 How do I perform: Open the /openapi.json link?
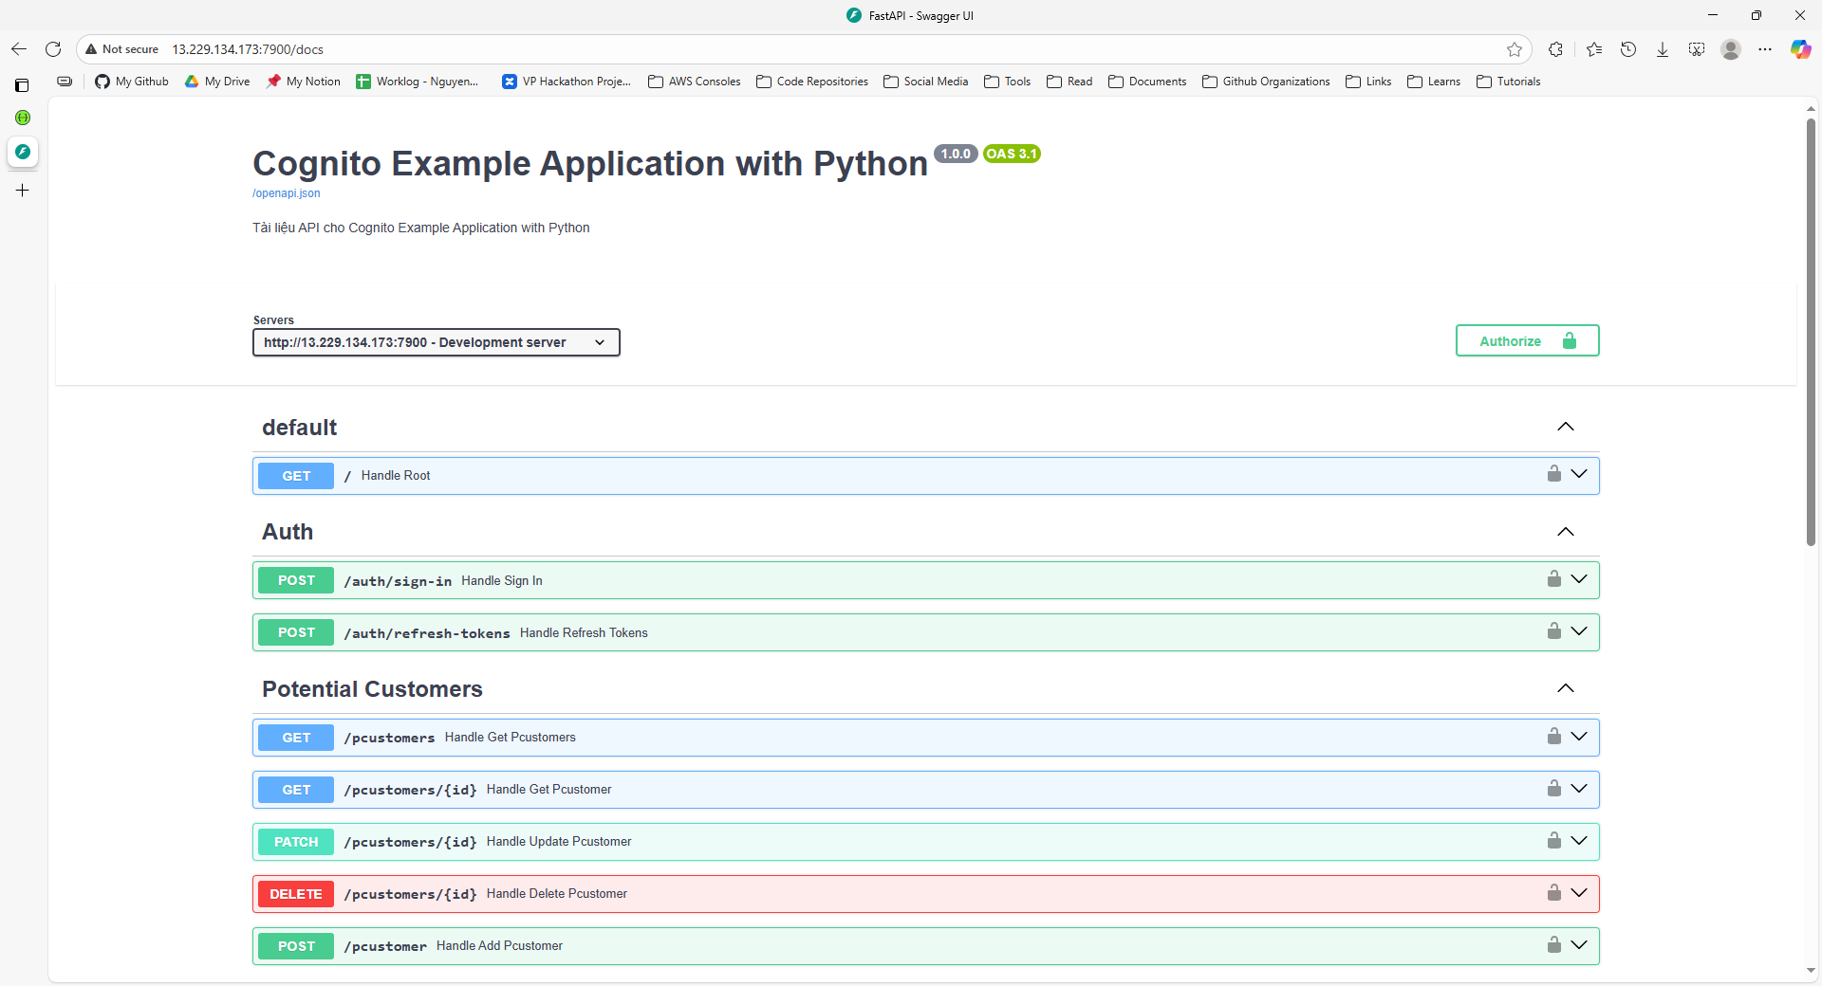click(x=286, y=193)
